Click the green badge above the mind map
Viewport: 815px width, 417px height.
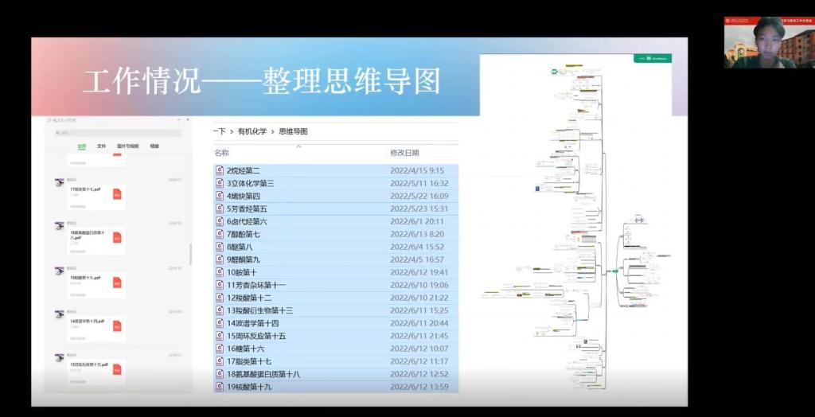(653, 58)
